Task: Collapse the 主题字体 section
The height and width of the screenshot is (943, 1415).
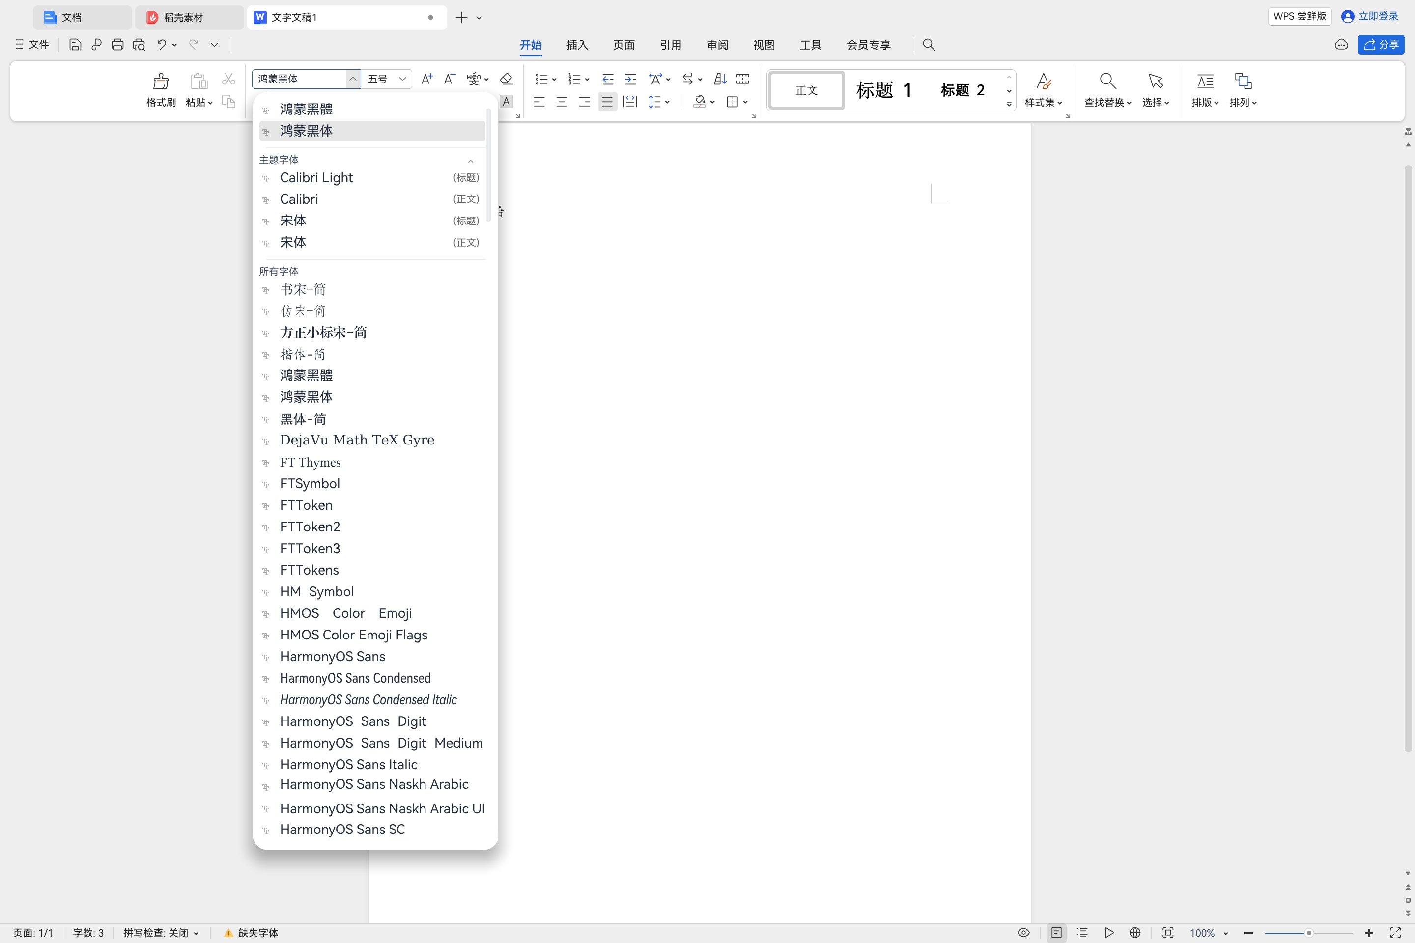Action: click(471, 161)
